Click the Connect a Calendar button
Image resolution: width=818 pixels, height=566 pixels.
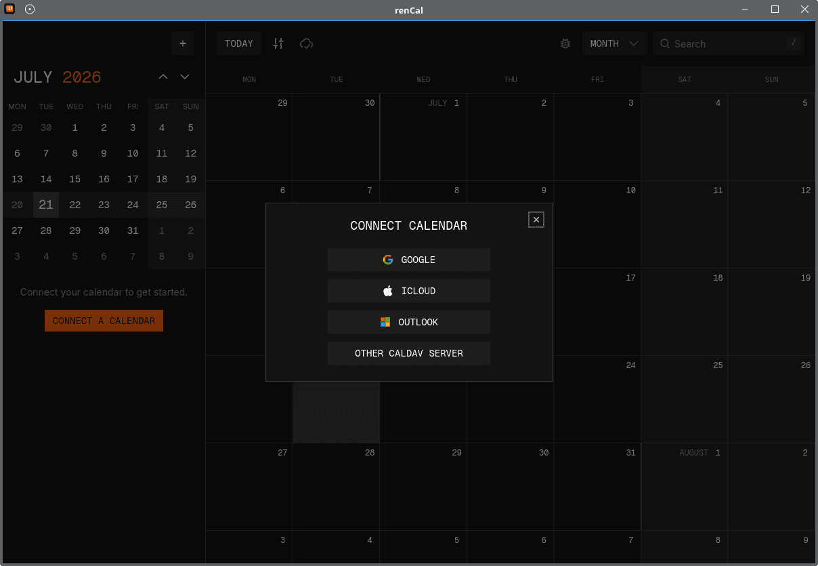point(104,321)
